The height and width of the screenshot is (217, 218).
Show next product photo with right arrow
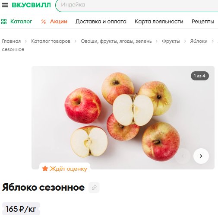pos(201,156)
